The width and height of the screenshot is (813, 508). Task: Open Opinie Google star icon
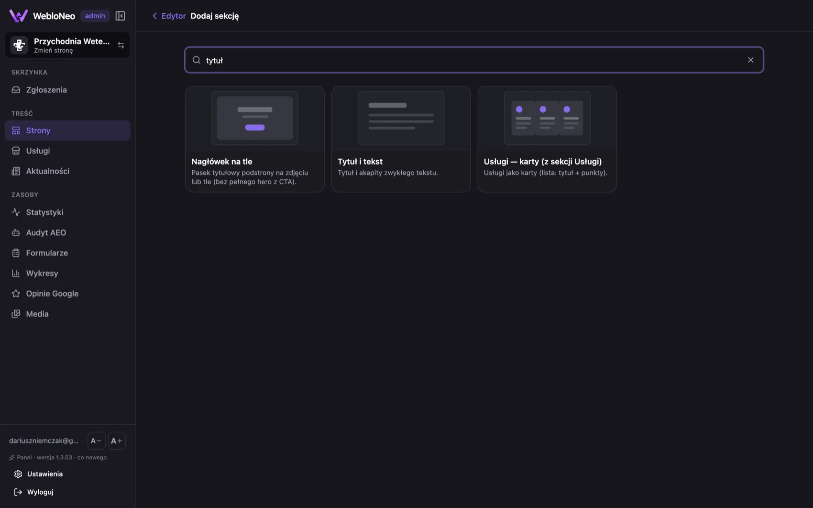pos(16,293)
